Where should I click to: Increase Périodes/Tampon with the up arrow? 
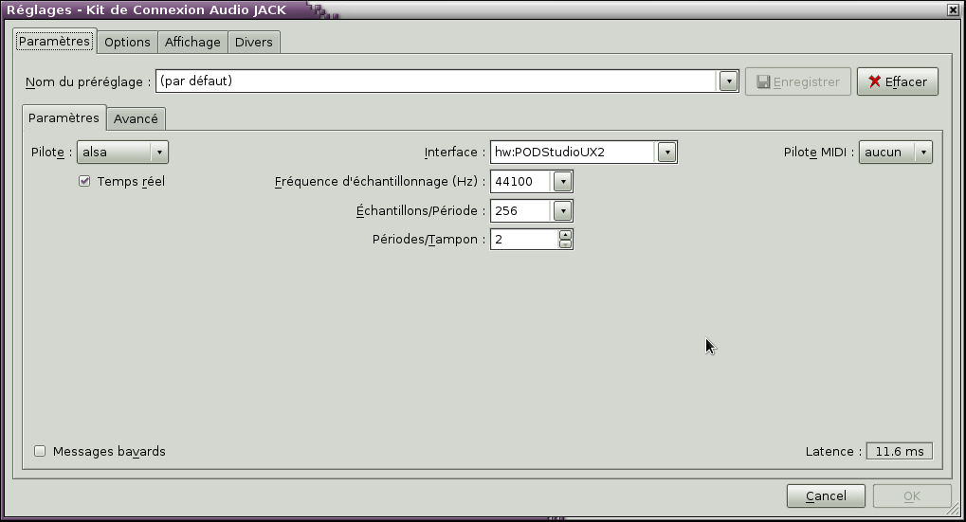565,235
